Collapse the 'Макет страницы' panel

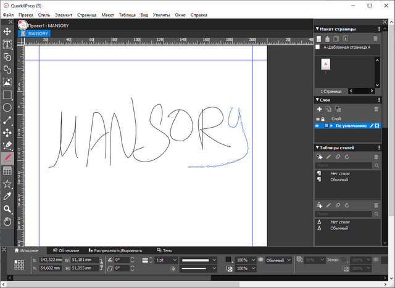[317, 28]
